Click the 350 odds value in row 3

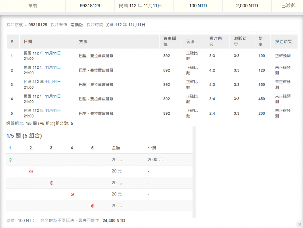pyautogui.click(x=261, y=85)
